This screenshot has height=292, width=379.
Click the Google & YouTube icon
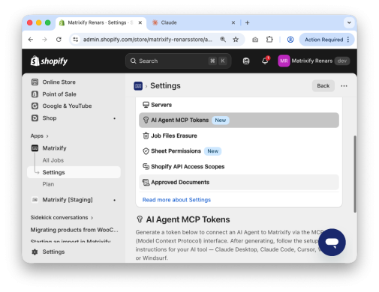pos(35,106)
